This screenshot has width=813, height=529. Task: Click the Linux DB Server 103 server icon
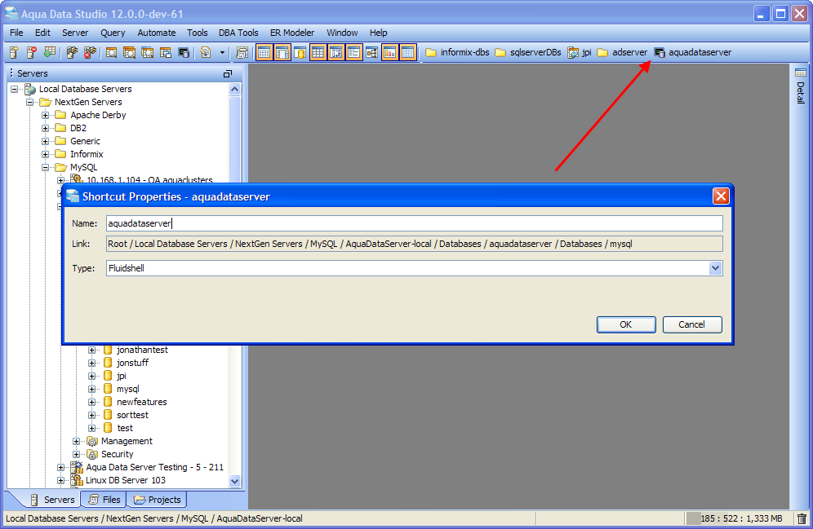pyautogui.click(x=77, y=480)
